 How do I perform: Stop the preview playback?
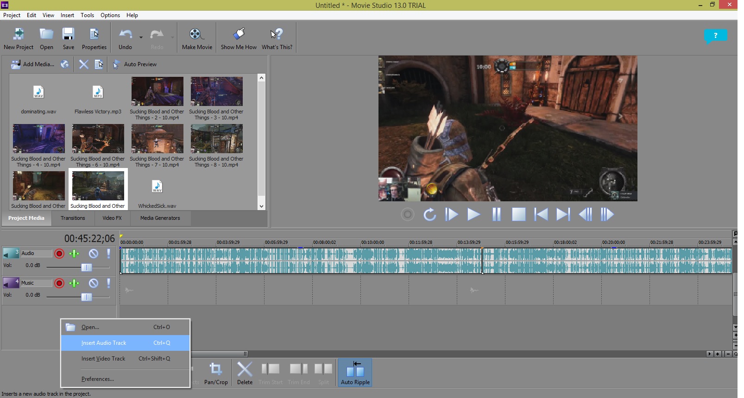point(518,215)
